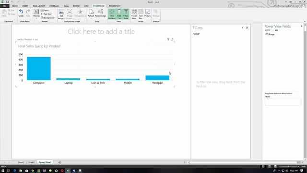The width and height of the screenshot is (307, 173).
Task: Switch to ALL in Power View Fields
Action: tap(276, 30)
